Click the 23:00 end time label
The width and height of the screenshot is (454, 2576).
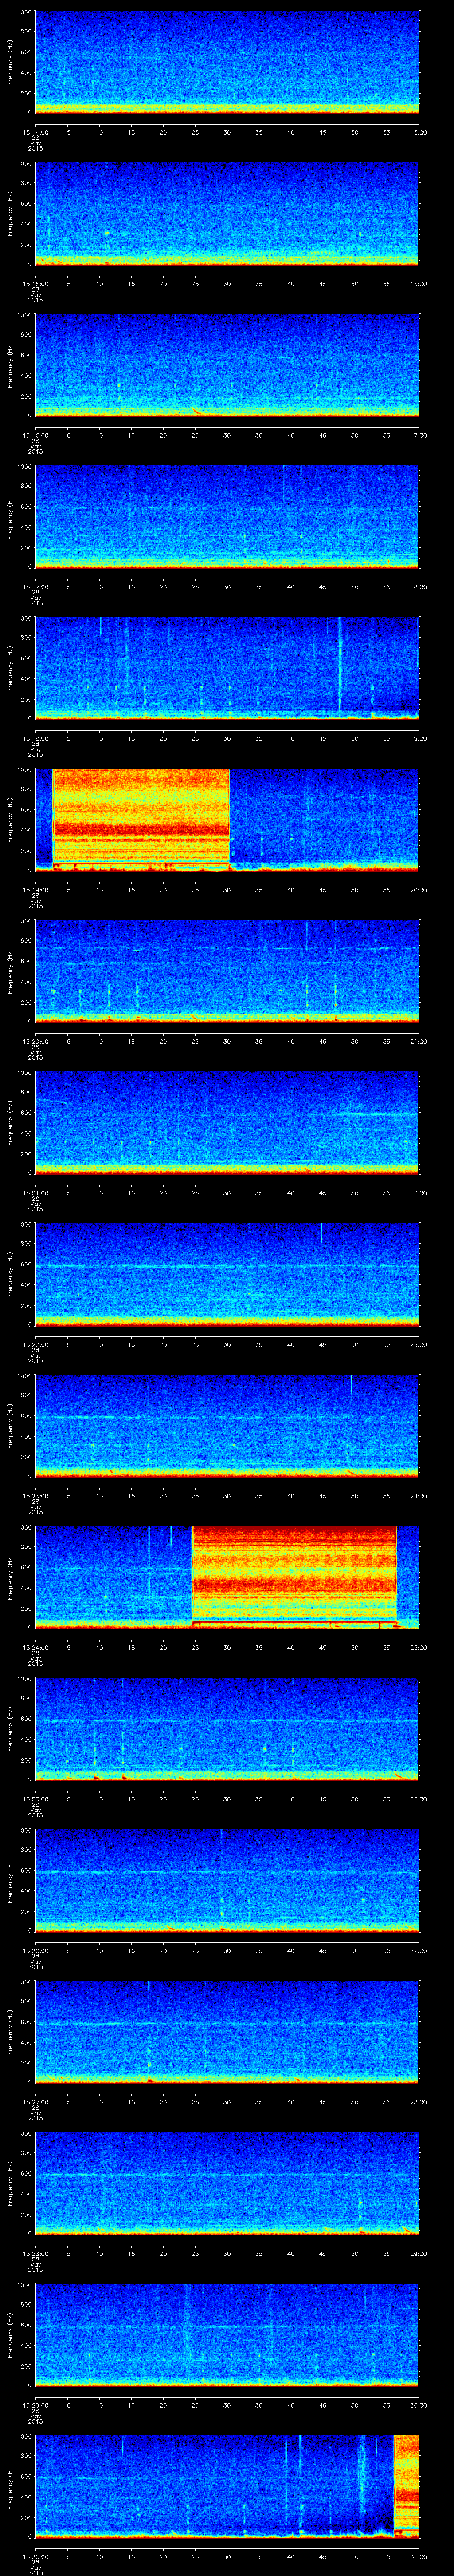[418, 1344]
